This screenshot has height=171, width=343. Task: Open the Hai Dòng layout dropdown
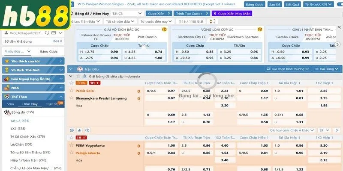[x=327, y=69]
